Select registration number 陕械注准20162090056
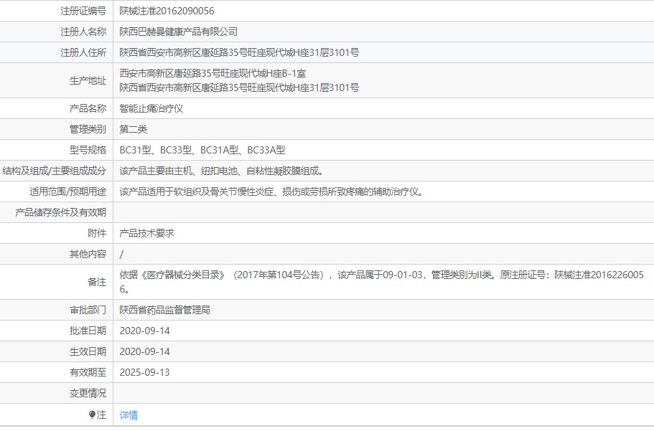The image size is (654, 431). [x=167, y=11]
